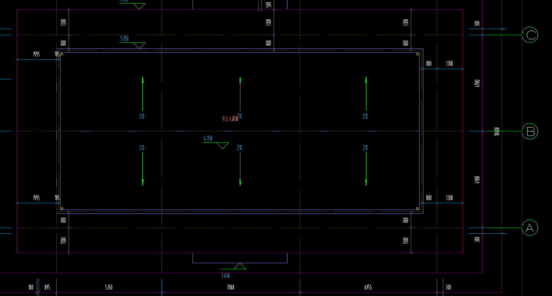Select top-right vertical 800 dimension text

point(405,43)
